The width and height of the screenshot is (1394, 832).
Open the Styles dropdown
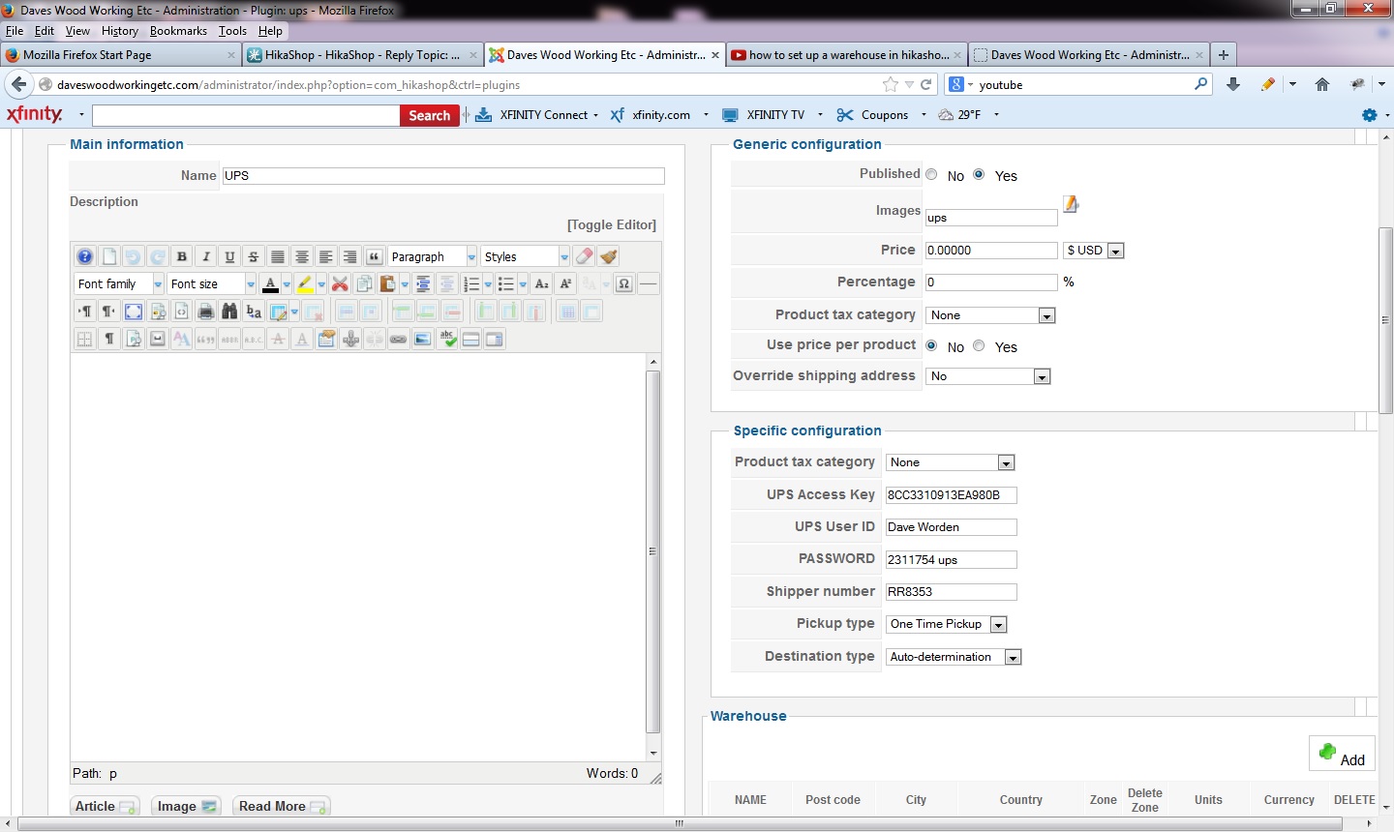click(526, 256)
